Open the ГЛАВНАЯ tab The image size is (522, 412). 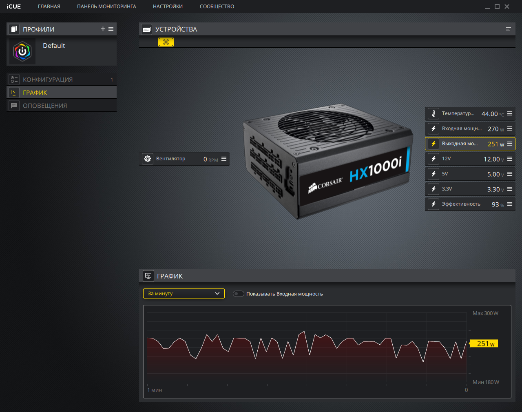[x=49, y=7]
